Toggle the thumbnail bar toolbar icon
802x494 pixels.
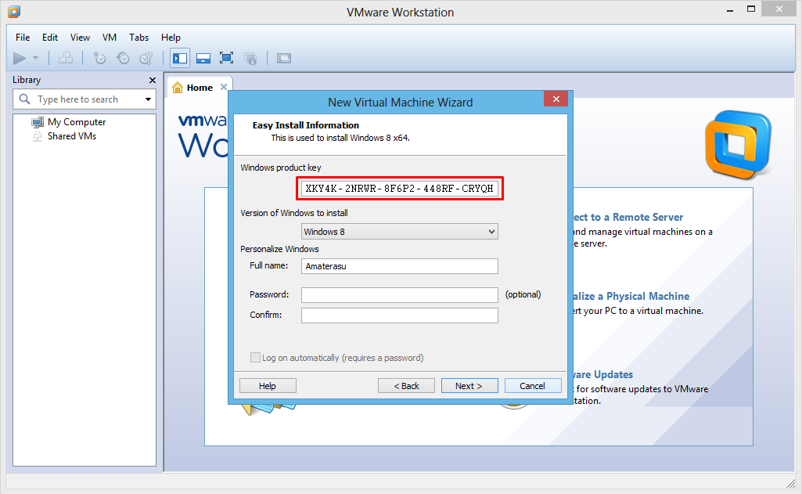pos(203,58)
